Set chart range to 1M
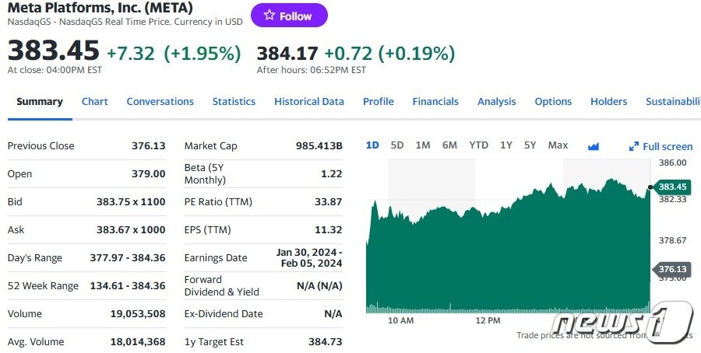The image size is (701, 353). pyautogui.click(x=423, y=145)
